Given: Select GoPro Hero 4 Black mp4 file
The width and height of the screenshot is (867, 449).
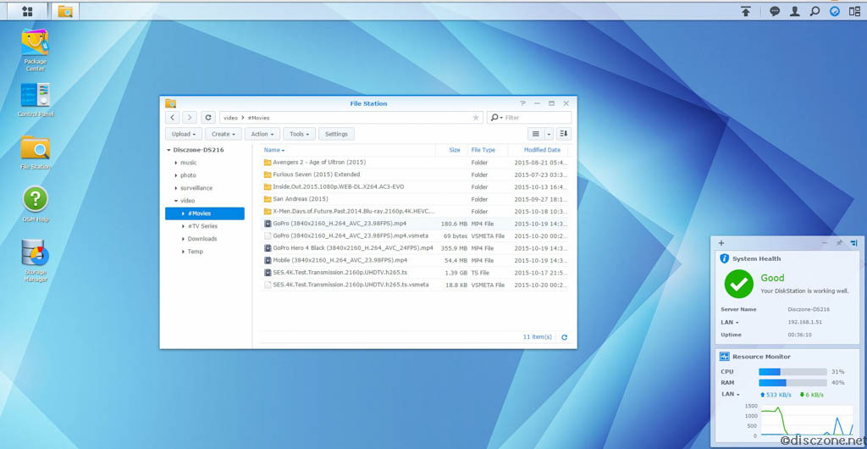Looking at the screenshot, I should (415, 247).
